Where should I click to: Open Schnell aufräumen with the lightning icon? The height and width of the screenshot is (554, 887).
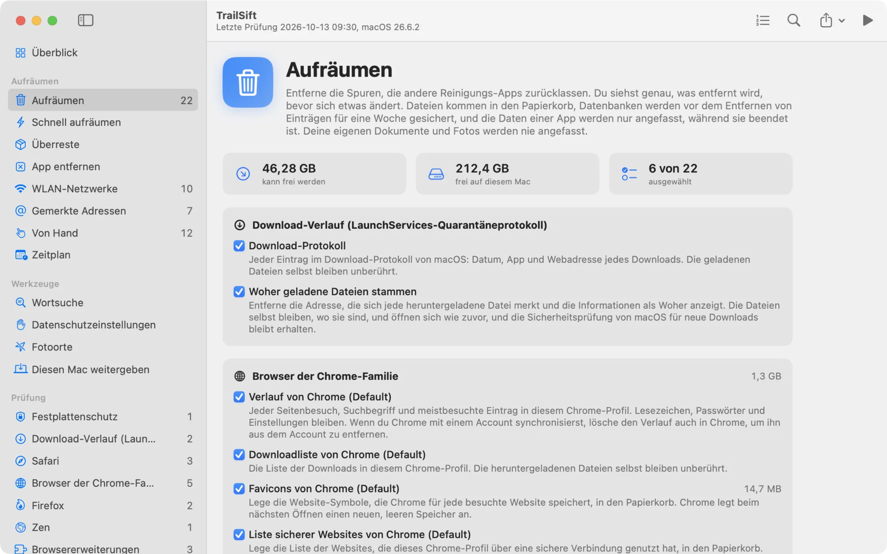[103, 122]
